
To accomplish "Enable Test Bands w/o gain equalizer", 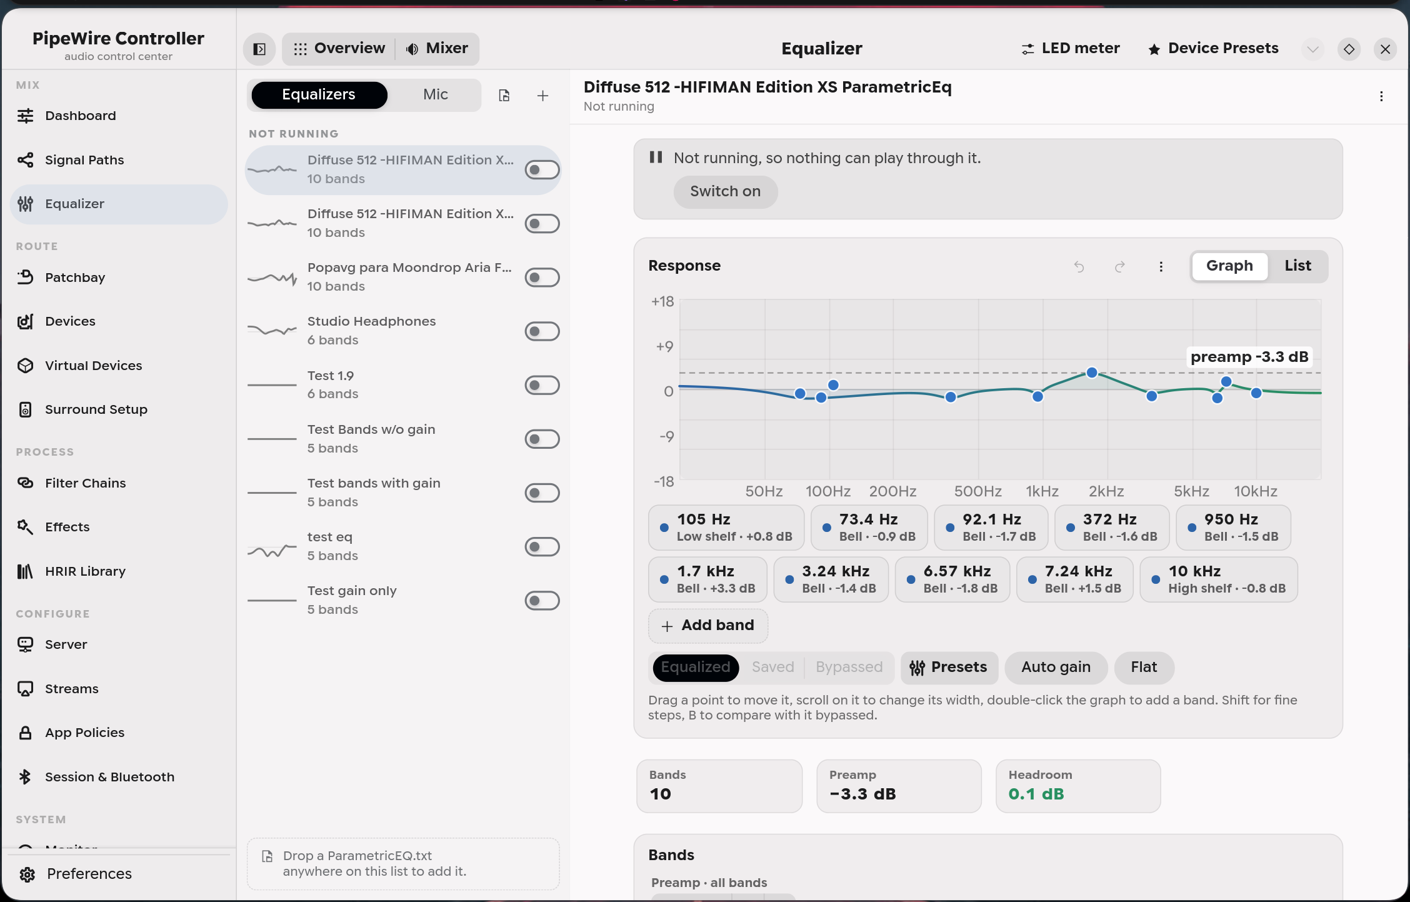I will tap(542, 439).
